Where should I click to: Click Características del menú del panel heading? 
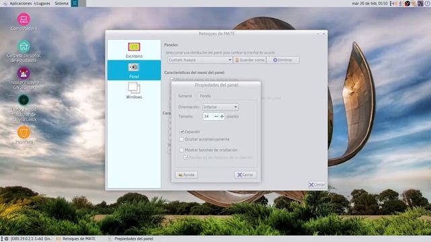(195, 73)
